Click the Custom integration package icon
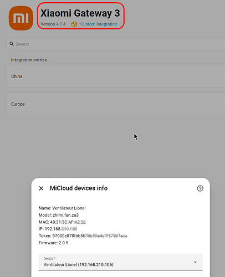The height and width of the screenshot is (277, 225). click(74, 24)
